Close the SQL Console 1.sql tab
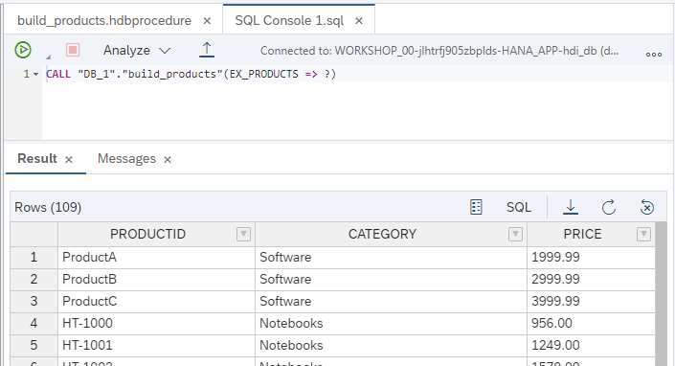This screenshot has width=675, height=366. [359, 21]
